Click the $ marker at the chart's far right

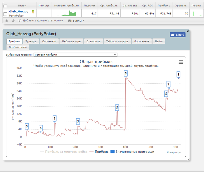pos(178,74)
